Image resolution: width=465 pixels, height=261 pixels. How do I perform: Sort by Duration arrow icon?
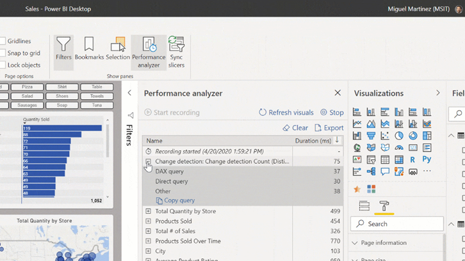click(337, 140)
